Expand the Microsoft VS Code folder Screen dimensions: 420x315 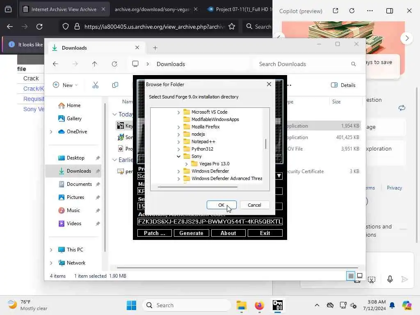coord(179,112)
